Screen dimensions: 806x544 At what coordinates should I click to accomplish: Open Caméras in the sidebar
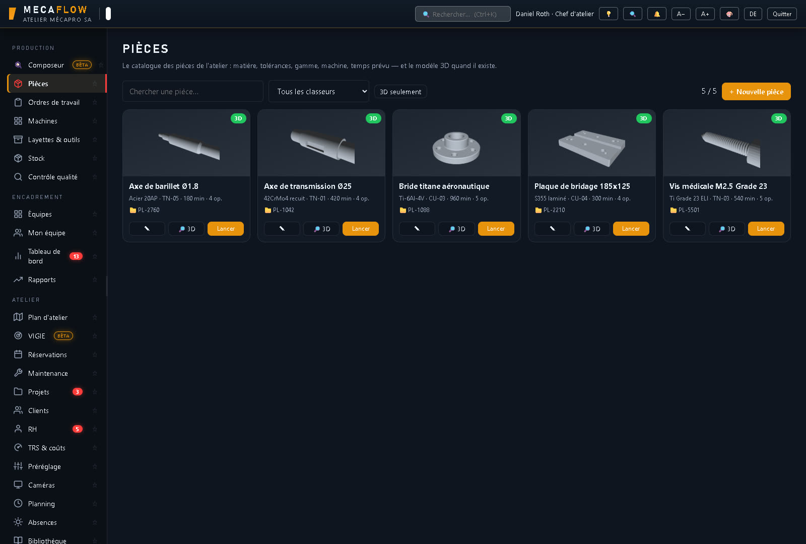[56, 485]
